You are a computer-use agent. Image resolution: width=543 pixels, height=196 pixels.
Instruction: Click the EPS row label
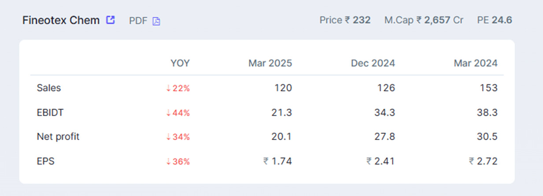(46, 161)
